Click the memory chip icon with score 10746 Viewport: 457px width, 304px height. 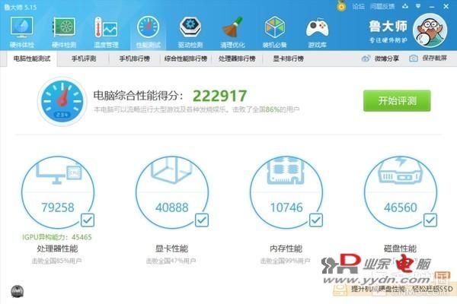pos(286,171)
